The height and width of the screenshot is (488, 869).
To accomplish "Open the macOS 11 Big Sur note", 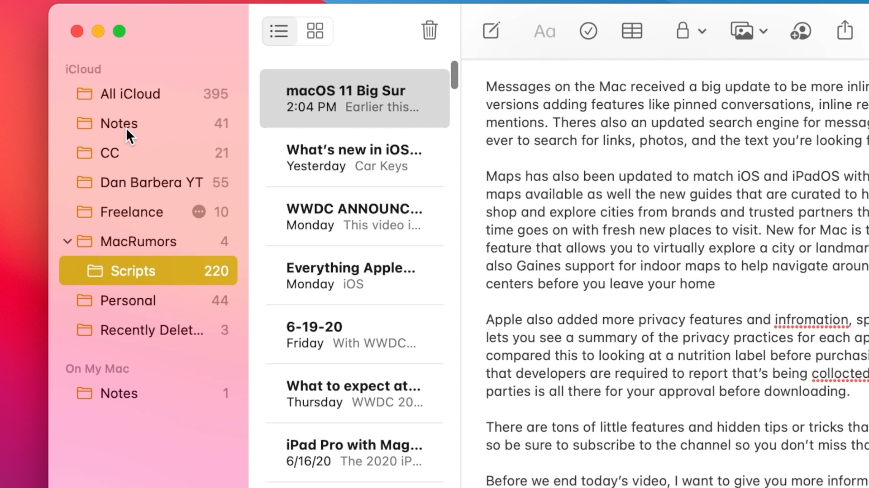I will pos(353,97).
